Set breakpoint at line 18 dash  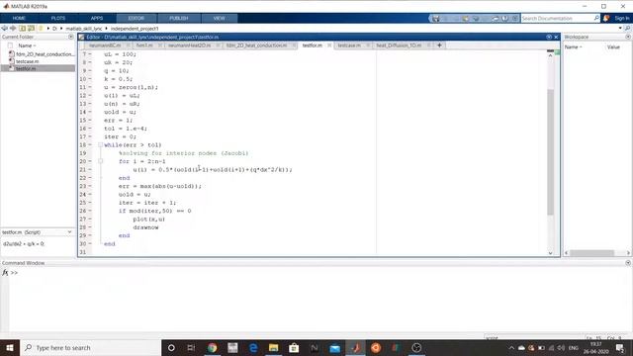click(90, 145)
